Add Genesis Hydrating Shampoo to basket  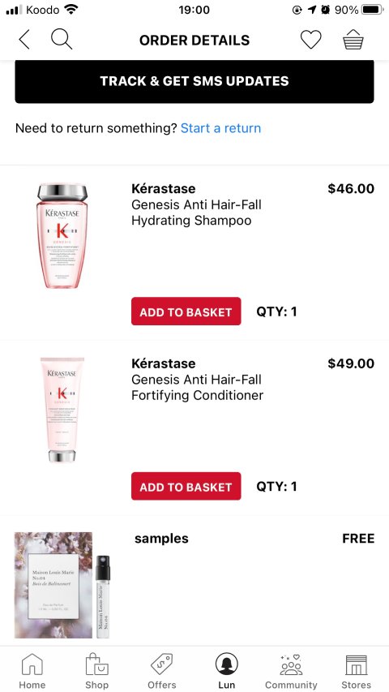(x=186, y=312)
